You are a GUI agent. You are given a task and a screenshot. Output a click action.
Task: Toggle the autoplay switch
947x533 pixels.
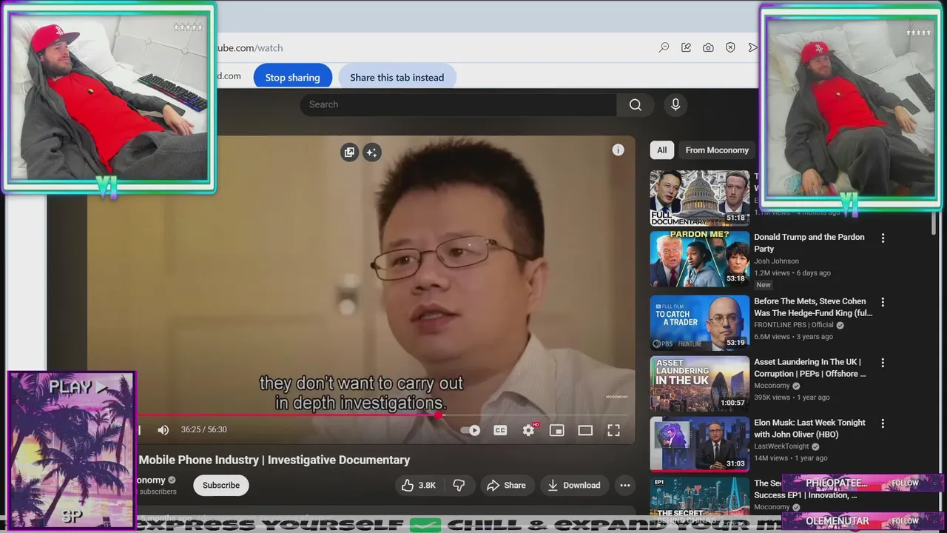(x=471, y=430)
